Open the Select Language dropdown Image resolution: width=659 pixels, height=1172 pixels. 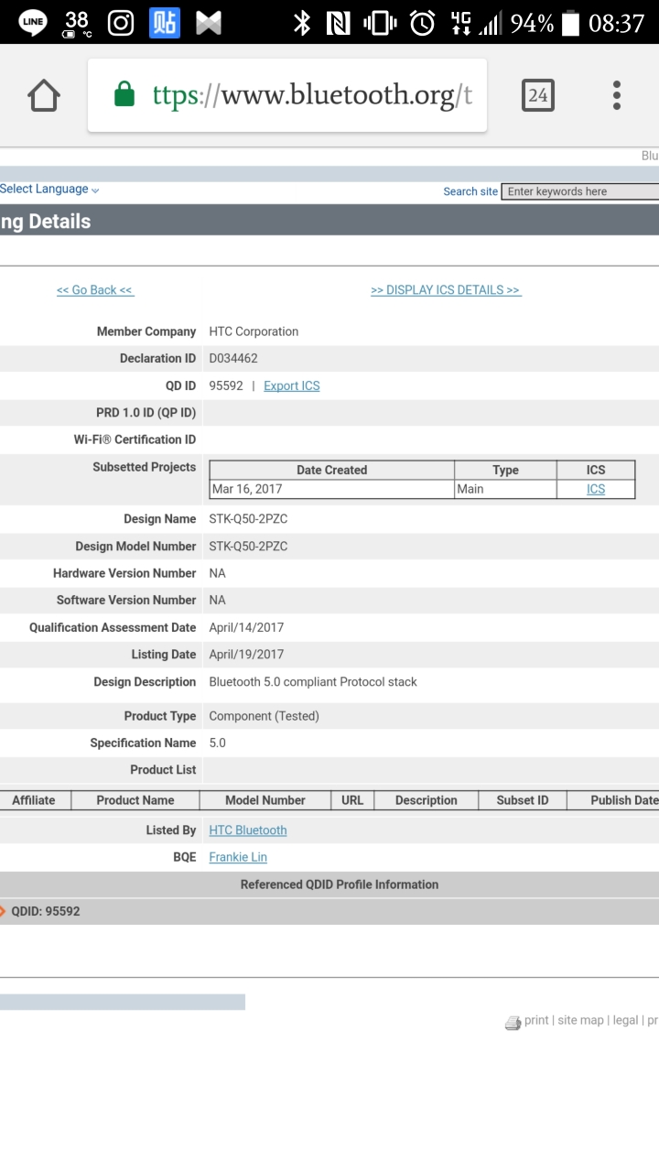click(x=49, y=190)
